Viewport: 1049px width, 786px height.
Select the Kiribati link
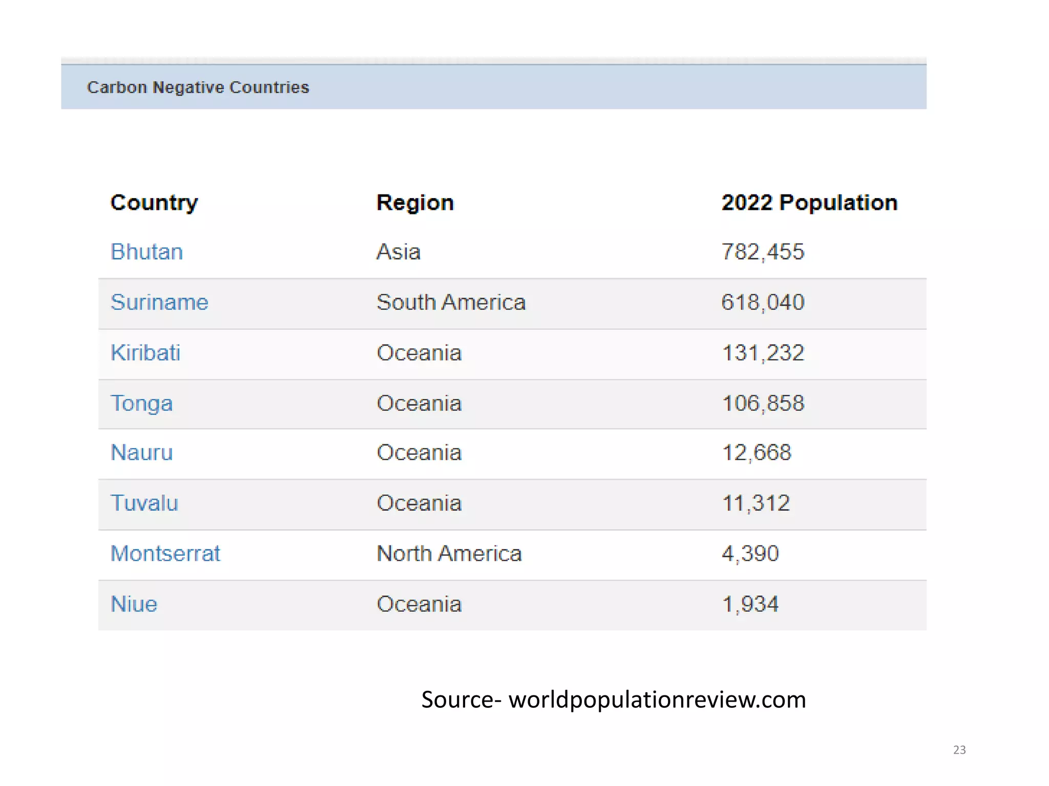145,353
